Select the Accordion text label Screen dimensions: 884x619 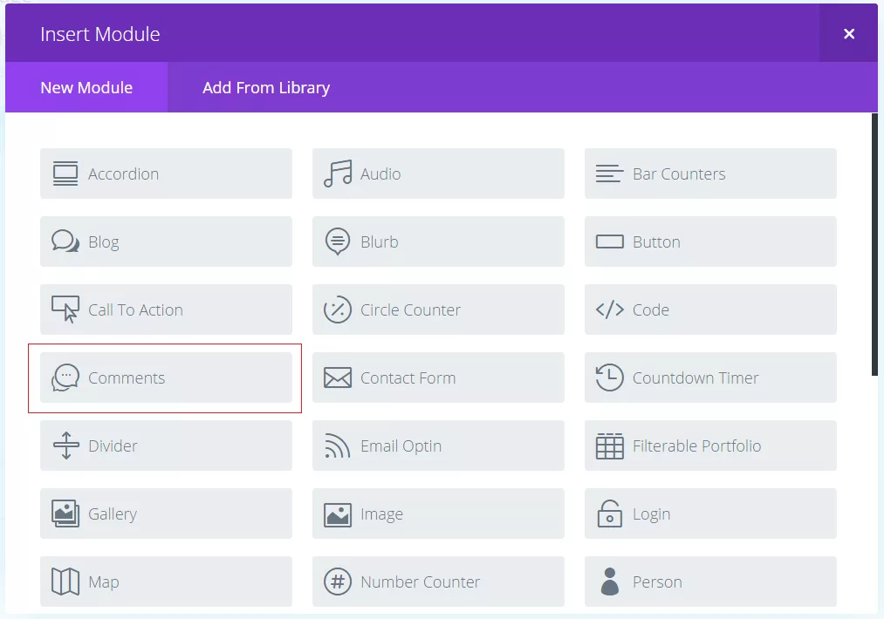click(123, 173)
